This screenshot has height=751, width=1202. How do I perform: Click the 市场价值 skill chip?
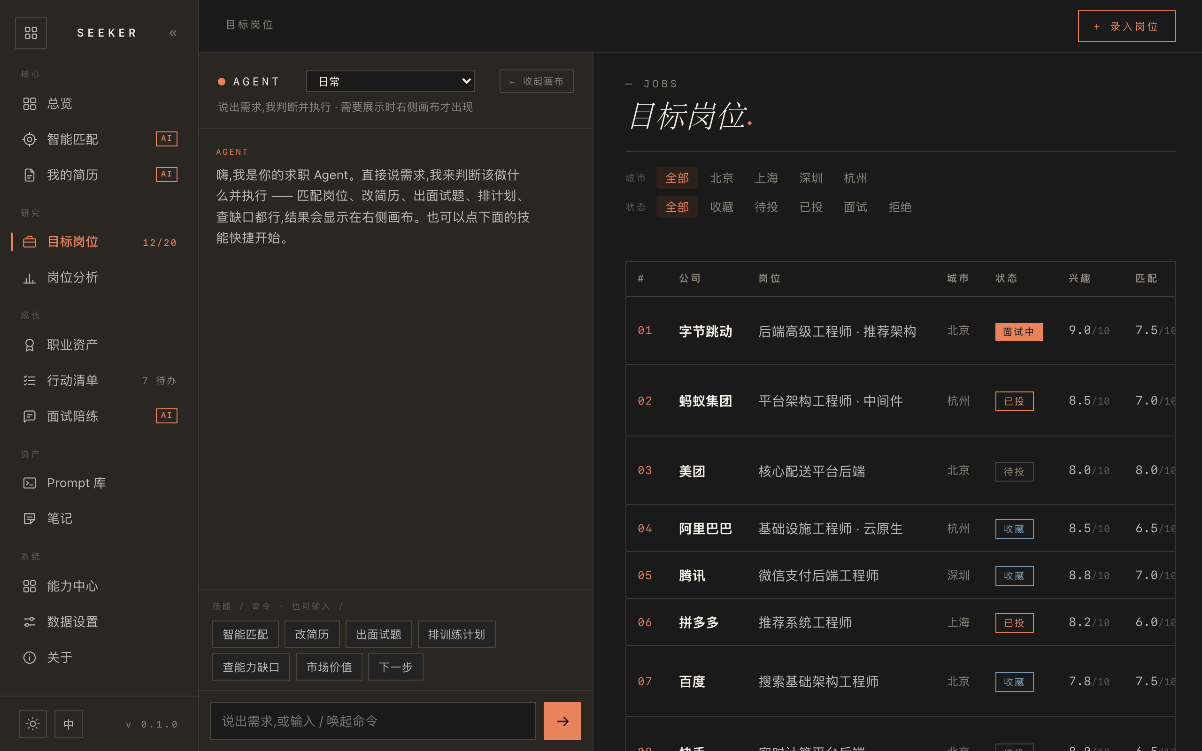coord(329,667)
